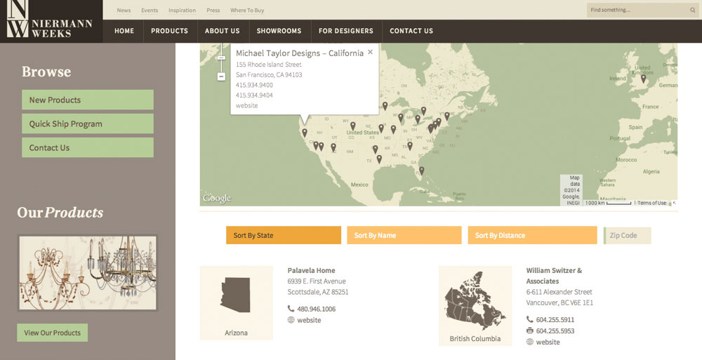
Task: Open Quick Ship Program from Browse sidebar
Action: click(x=87, y=124)
